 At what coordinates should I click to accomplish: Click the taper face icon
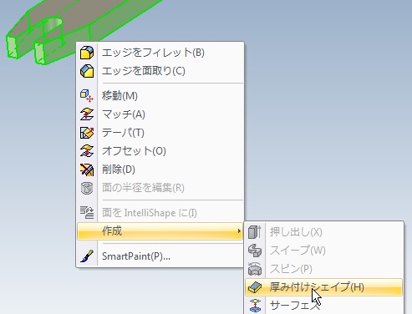coord(87,133)
